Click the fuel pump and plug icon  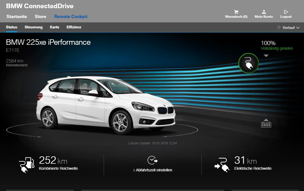[27, 165]
